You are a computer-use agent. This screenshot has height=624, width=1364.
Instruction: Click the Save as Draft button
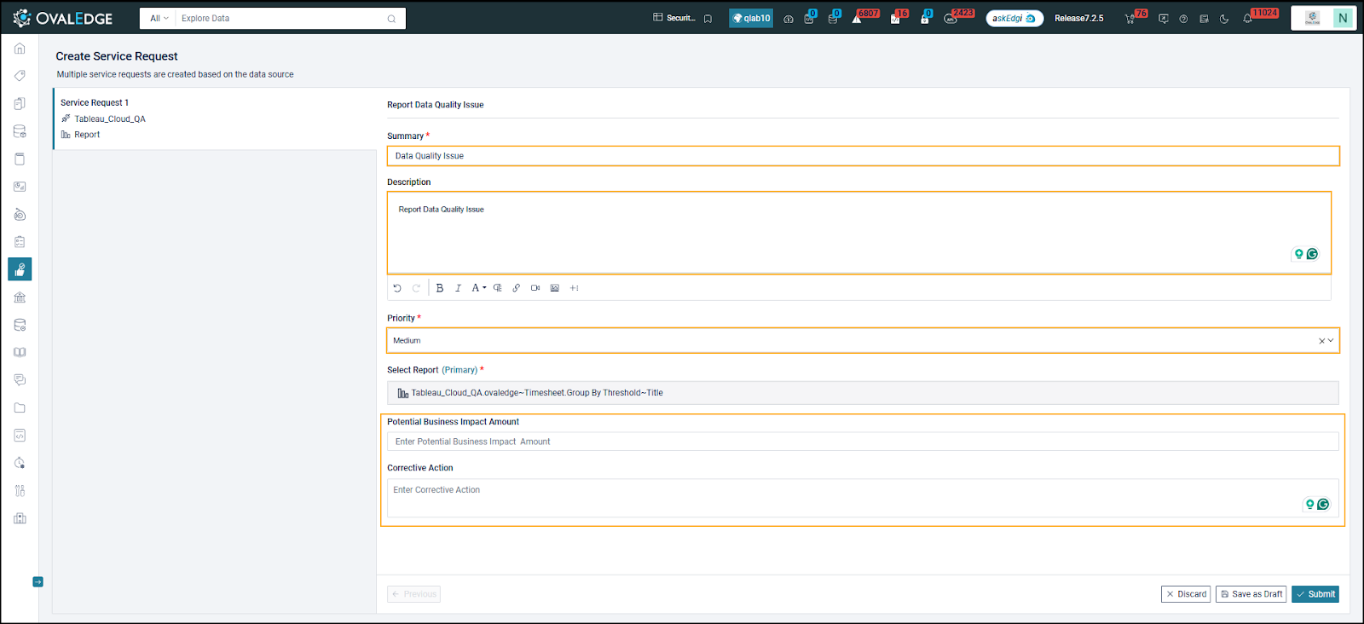coord(1251,594)
